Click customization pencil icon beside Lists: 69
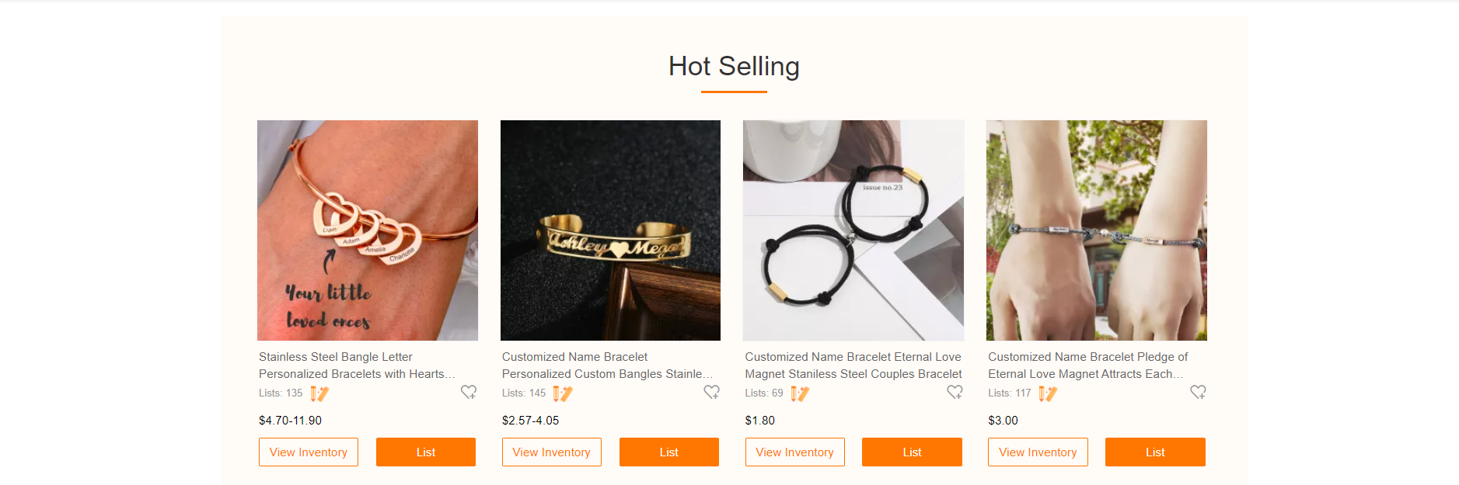1459x485 pixels. (x=800, y=394)
